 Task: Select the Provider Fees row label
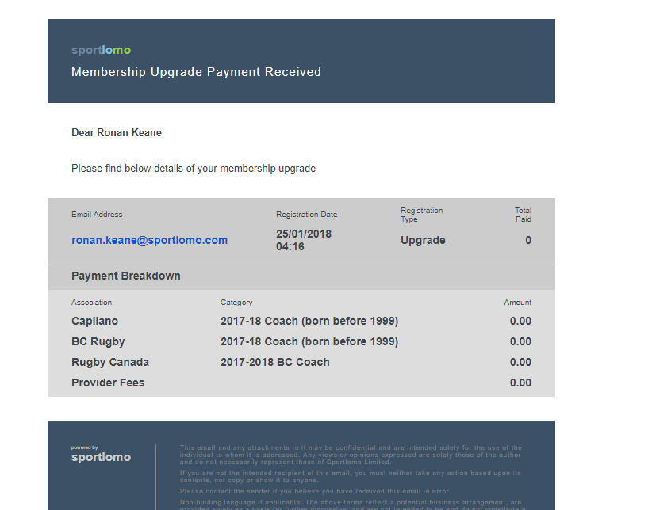click(x=108, y=382)
